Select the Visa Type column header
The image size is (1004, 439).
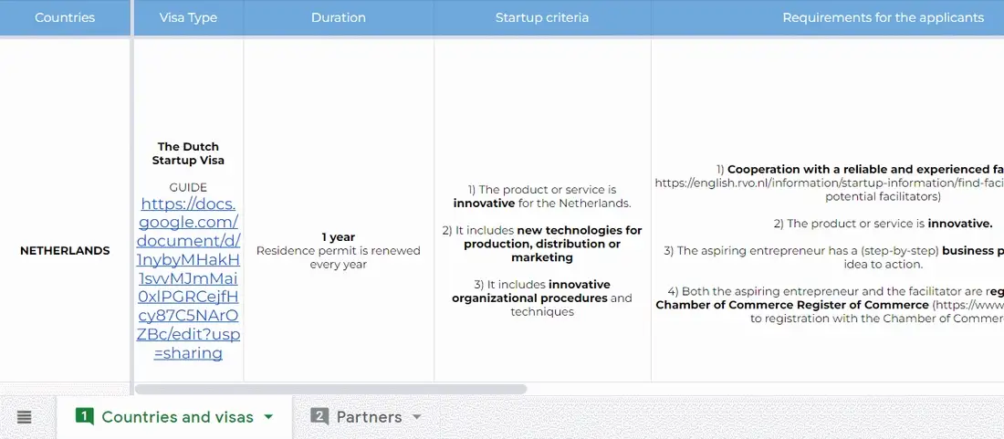point(188,18)
